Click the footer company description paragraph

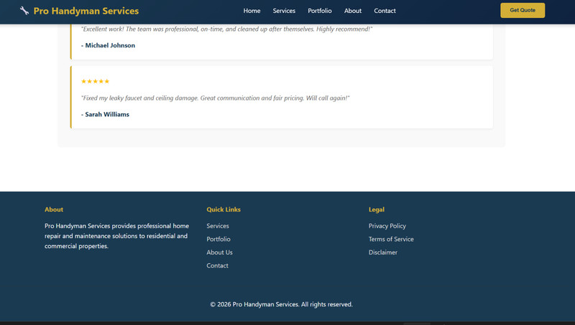coord(116,236)
